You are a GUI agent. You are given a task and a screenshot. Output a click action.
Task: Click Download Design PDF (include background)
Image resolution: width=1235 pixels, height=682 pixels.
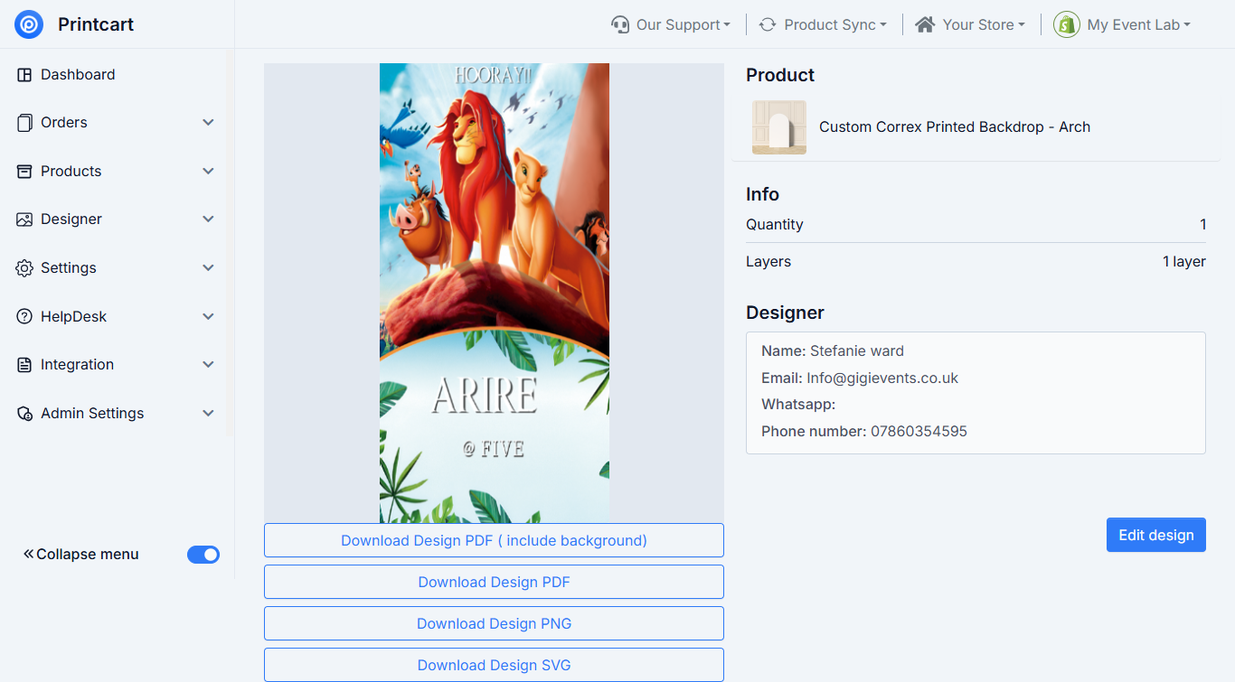pyautogui.click(x=494, y=540)
